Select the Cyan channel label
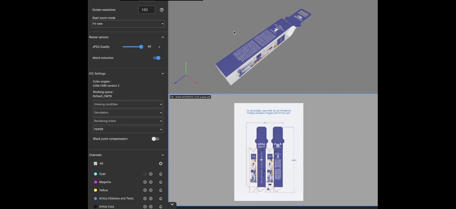 coord(102,174)
